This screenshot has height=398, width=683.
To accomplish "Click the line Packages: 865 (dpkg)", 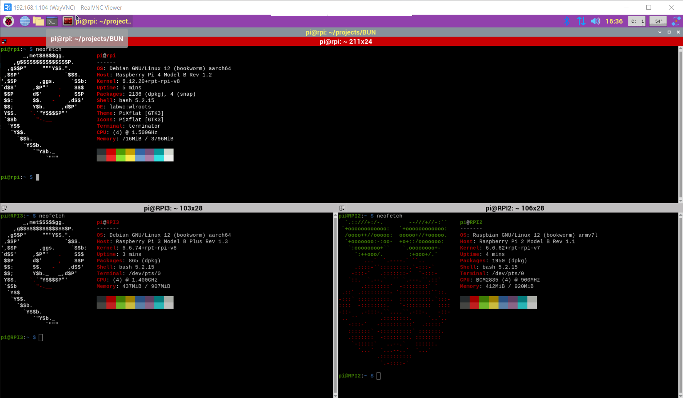I will [128, 261].
